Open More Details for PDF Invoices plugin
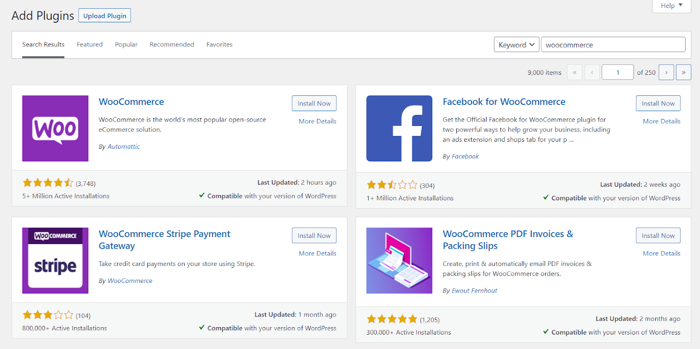The image size is (700, 349). 661,253
